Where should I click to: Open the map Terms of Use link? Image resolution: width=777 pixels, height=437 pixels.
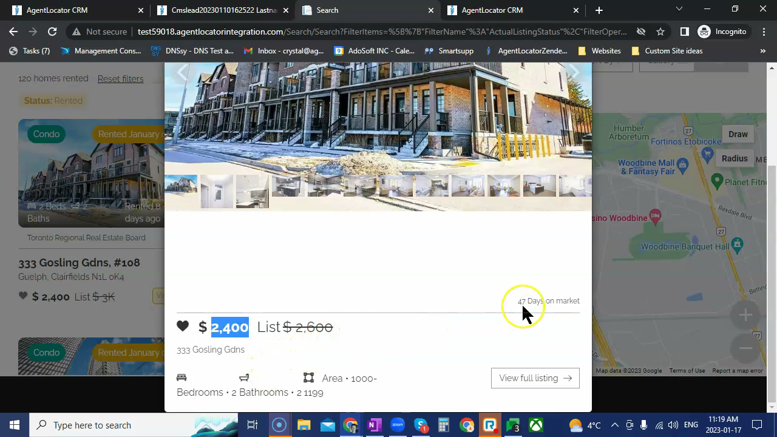[x=687, y=371]
